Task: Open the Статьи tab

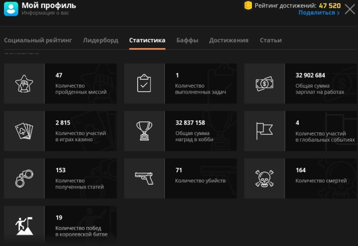Action: click(x=270, y=41)
